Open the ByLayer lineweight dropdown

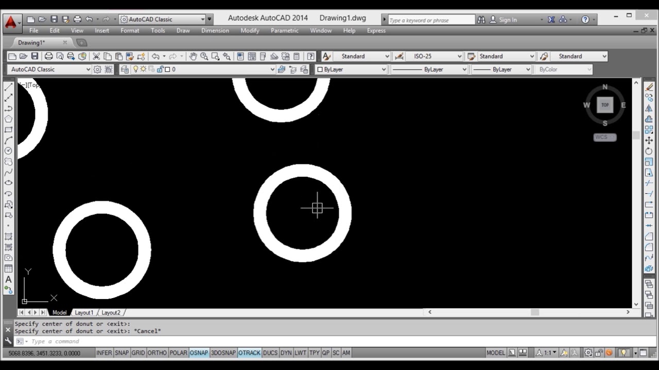(501, 69)
